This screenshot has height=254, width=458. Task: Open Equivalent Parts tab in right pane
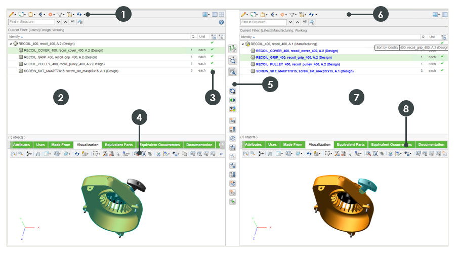pyautogui.click(x=351, y=145)
